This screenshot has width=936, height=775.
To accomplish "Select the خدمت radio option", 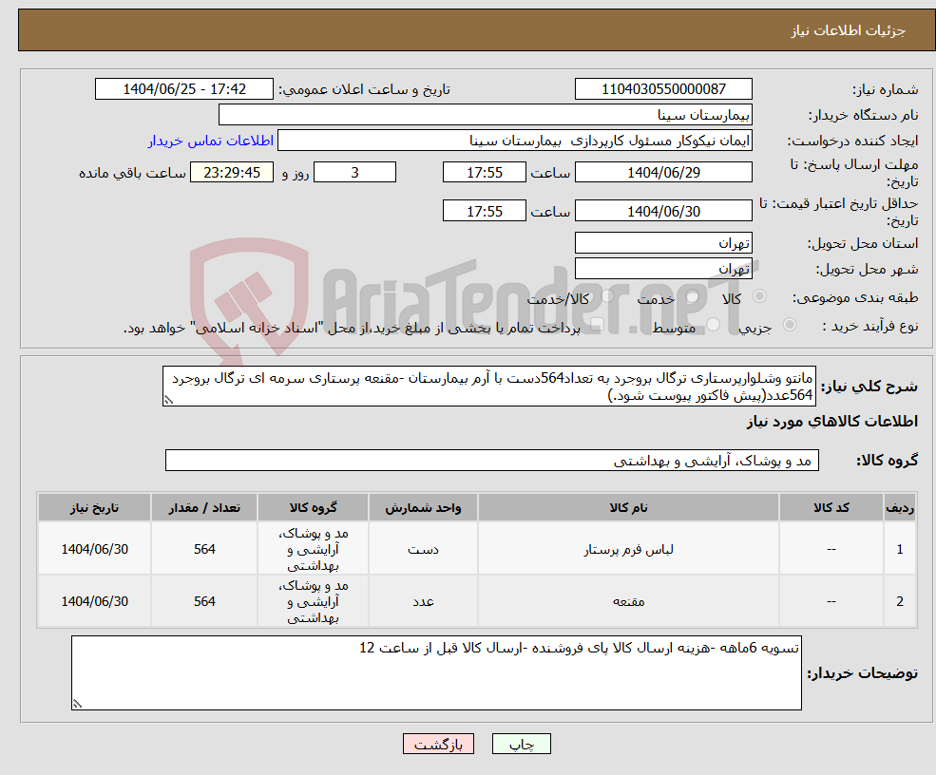I will click(693, 297).
